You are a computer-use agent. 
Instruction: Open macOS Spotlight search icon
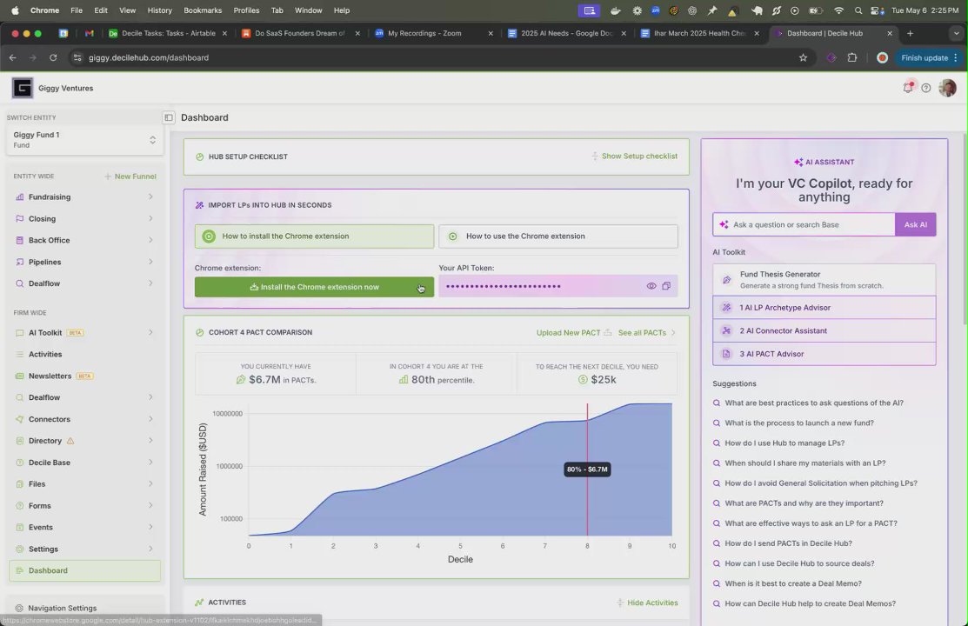click(858, 10)
